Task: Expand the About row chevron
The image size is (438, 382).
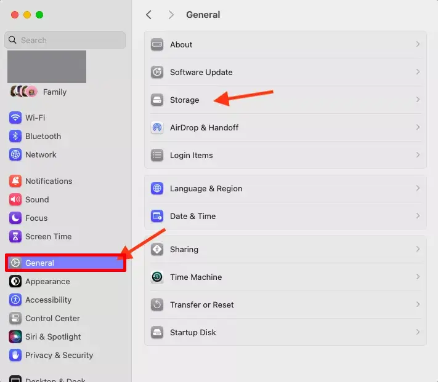Action: [418, 44]
